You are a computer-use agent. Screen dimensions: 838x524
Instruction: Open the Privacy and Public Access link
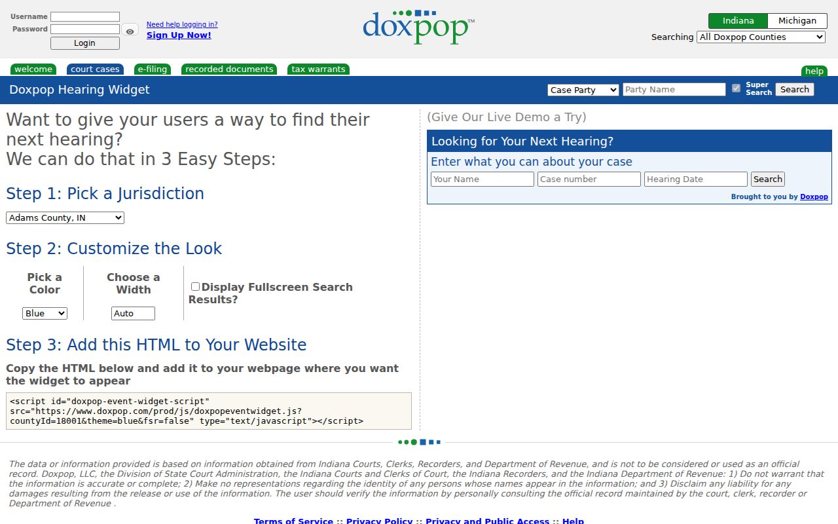pos(487,521)
